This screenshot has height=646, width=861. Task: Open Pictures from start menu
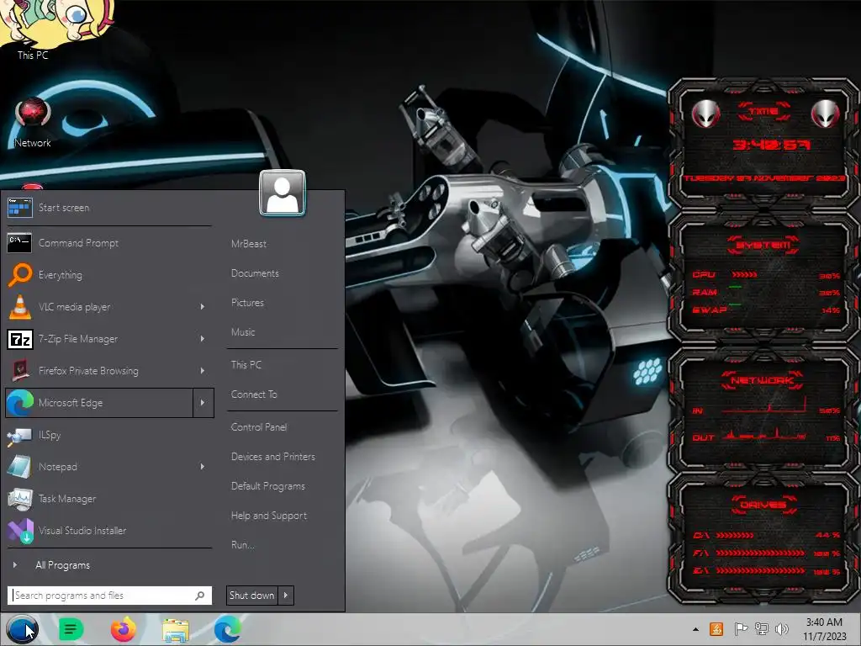pyautogui.click(x=248, y=303)
